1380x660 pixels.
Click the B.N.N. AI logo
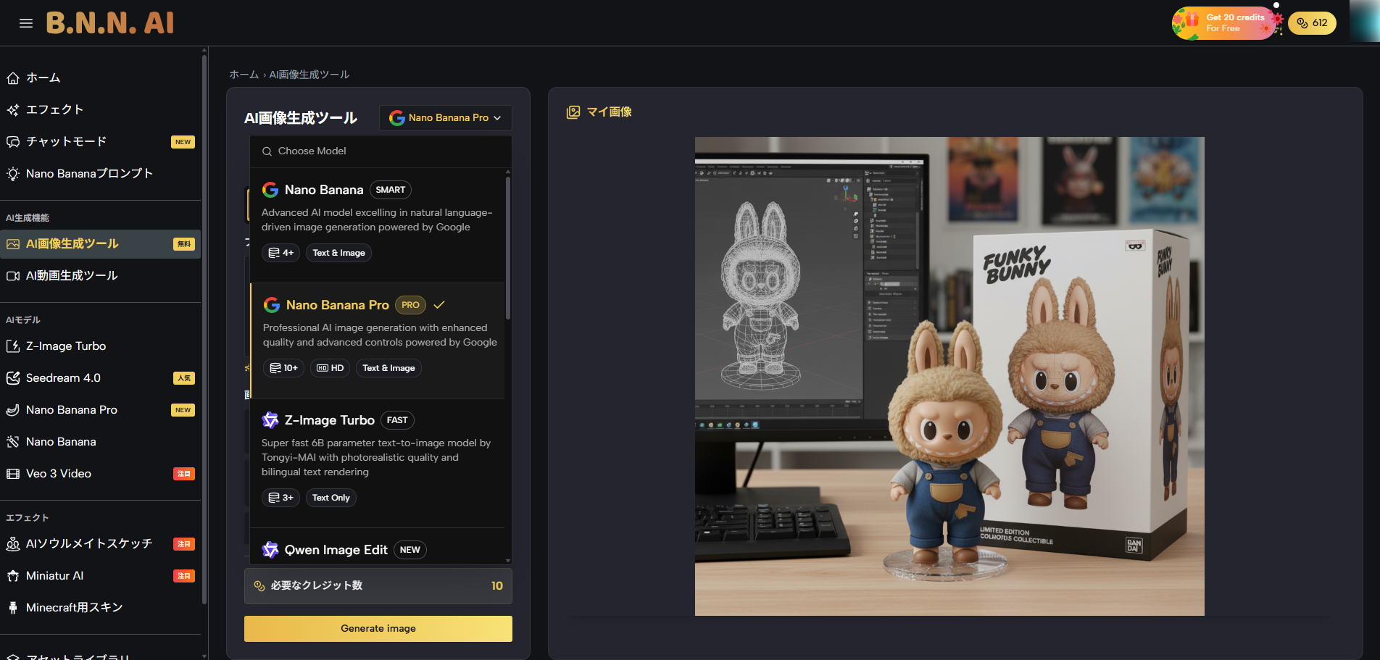[110, 23]
